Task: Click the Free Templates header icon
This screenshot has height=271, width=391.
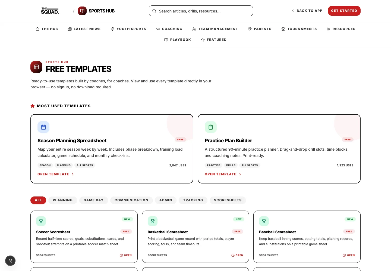Action: [x=36, y=67]
